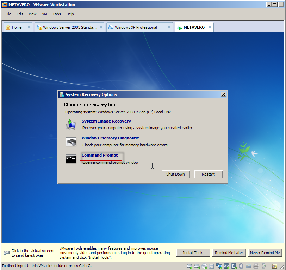This screenshot has height=270, width=286.
Task: Switch to the Home tab
Action: [x=17, y=27]
